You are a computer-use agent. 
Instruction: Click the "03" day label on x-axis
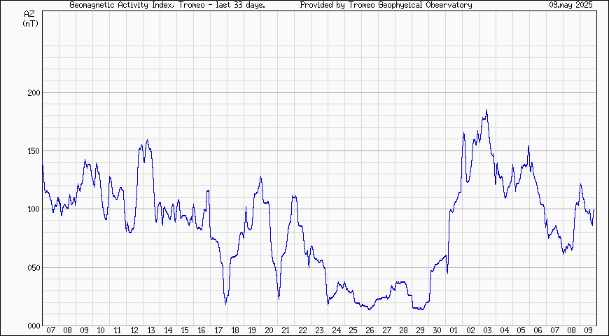[x=487, y=330]
